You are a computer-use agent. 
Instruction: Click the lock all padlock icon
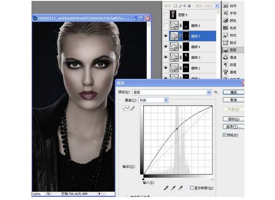[x=189, y=6]
